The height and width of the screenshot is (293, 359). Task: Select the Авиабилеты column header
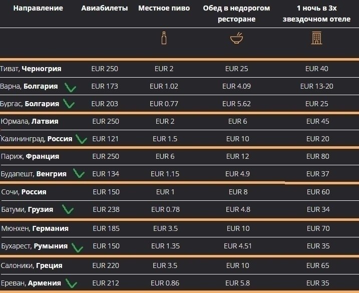point(105,9)
